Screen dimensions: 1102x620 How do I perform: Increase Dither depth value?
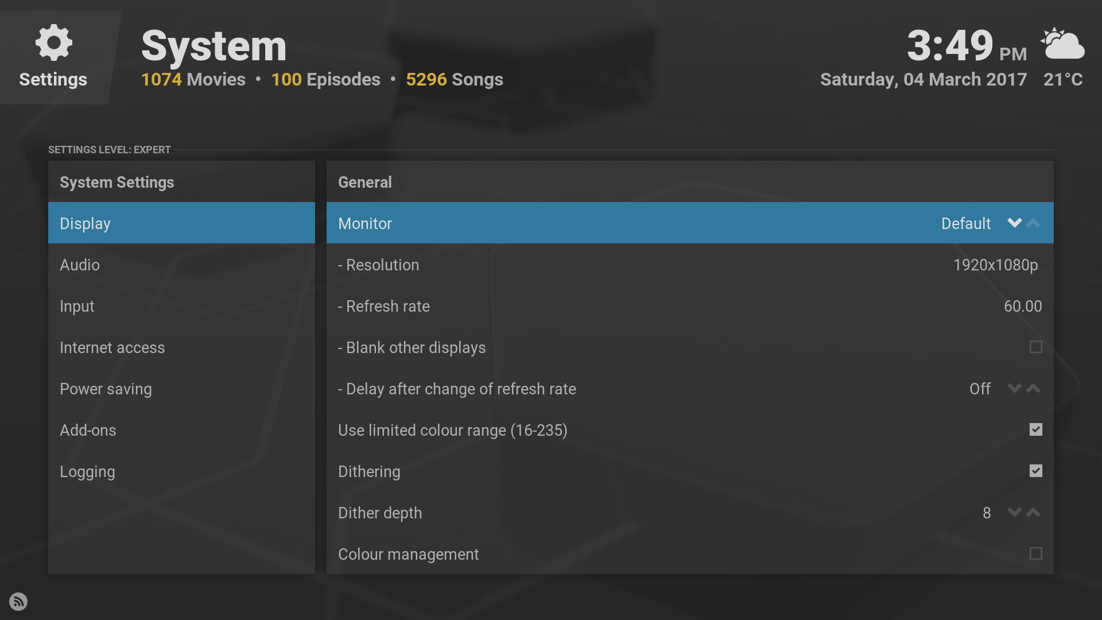point(1033,513)
